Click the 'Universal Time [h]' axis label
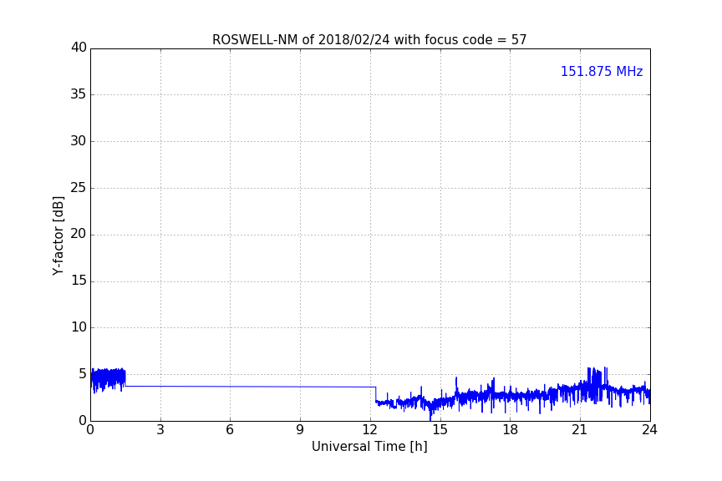722x481 pixels. (369, 447)
